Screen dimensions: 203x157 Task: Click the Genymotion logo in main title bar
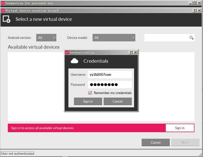pos(3,3)
